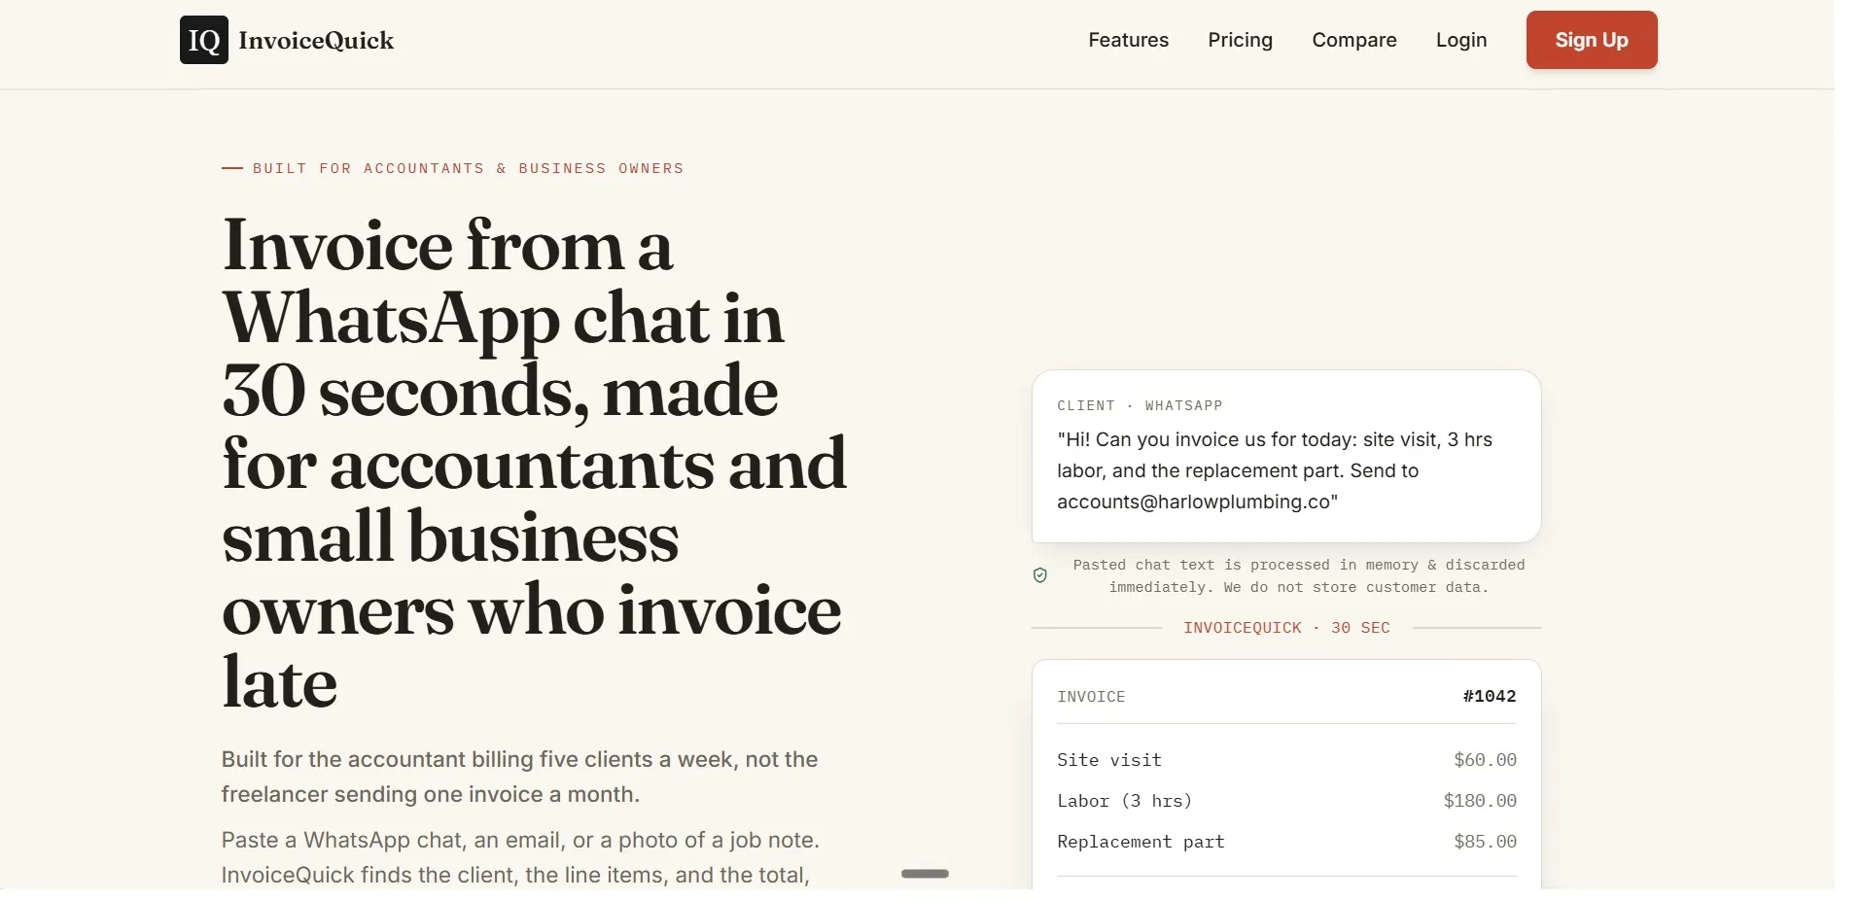The image size is (1861, 900).
Task: Go to the Compare page
Action: [x=1354, y=40]
